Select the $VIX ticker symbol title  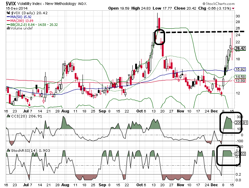(x=11, y=4)
